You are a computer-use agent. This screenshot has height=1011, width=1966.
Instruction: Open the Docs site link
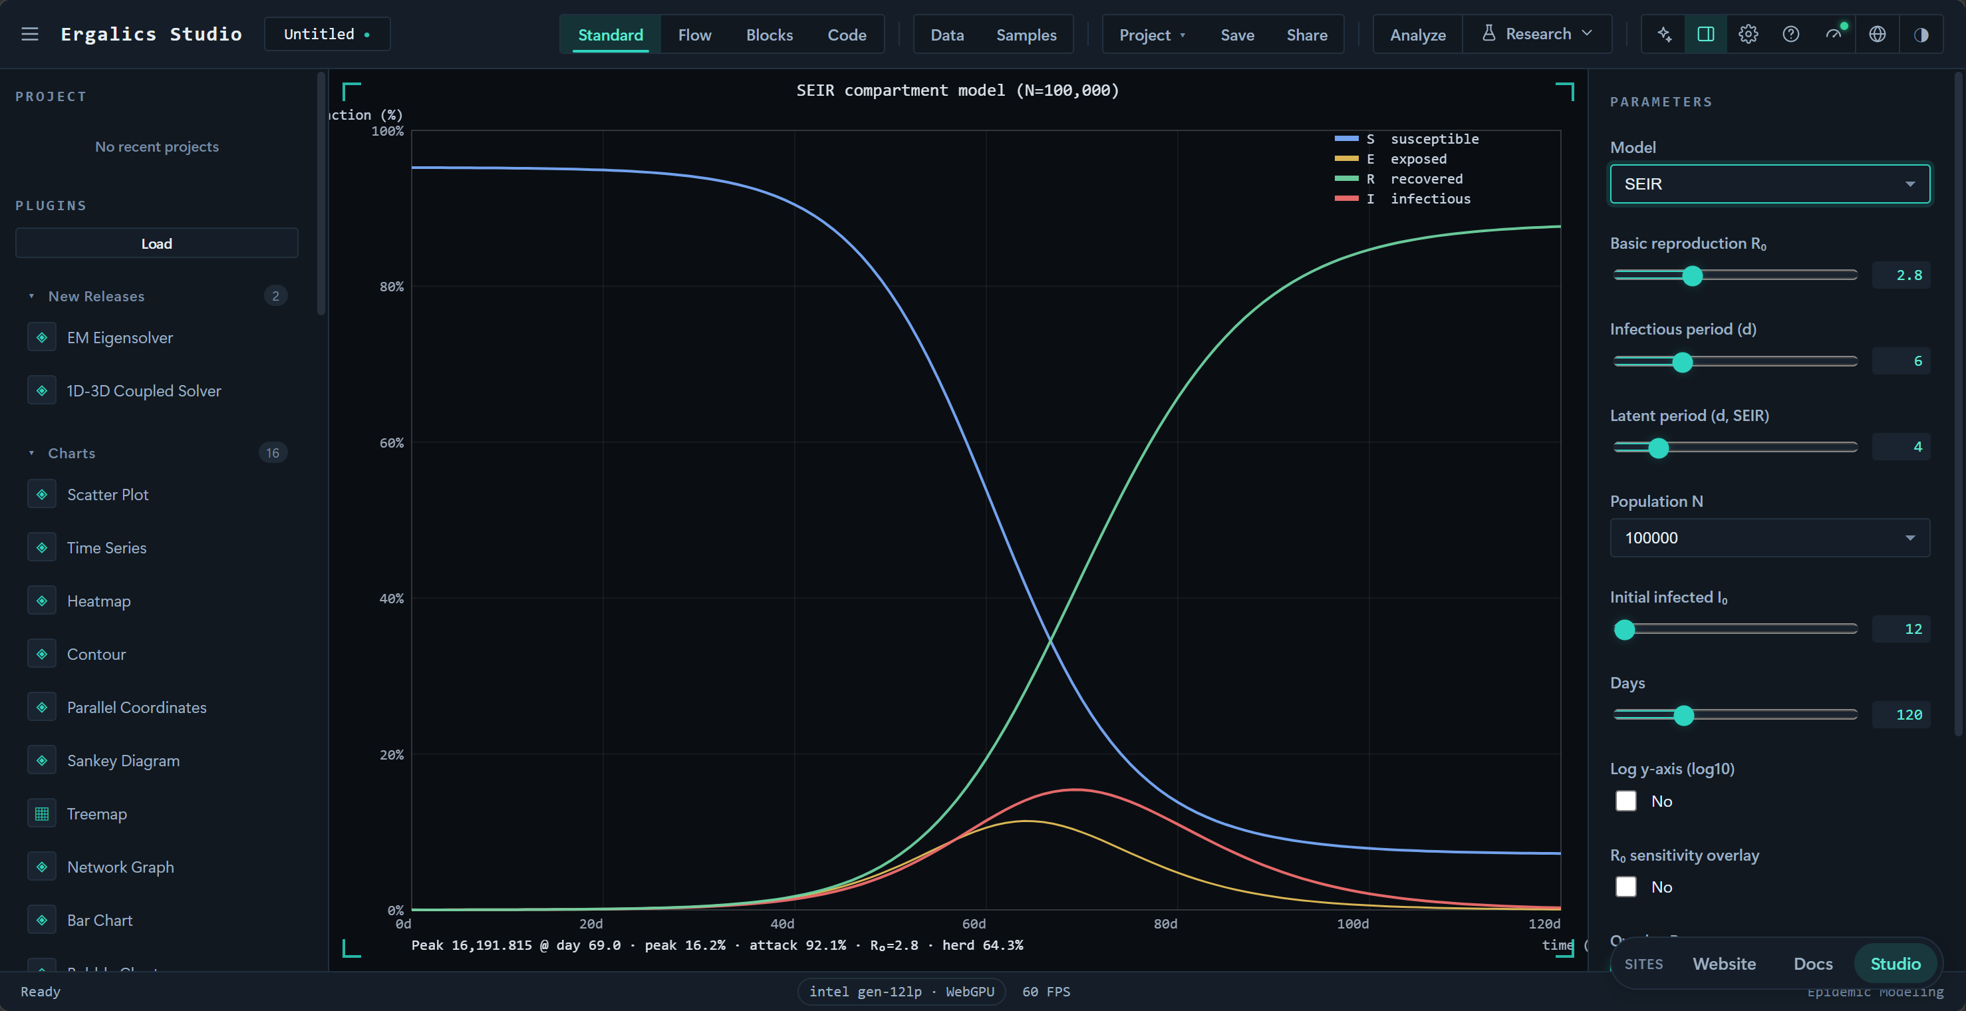(x=1812, y=964)
